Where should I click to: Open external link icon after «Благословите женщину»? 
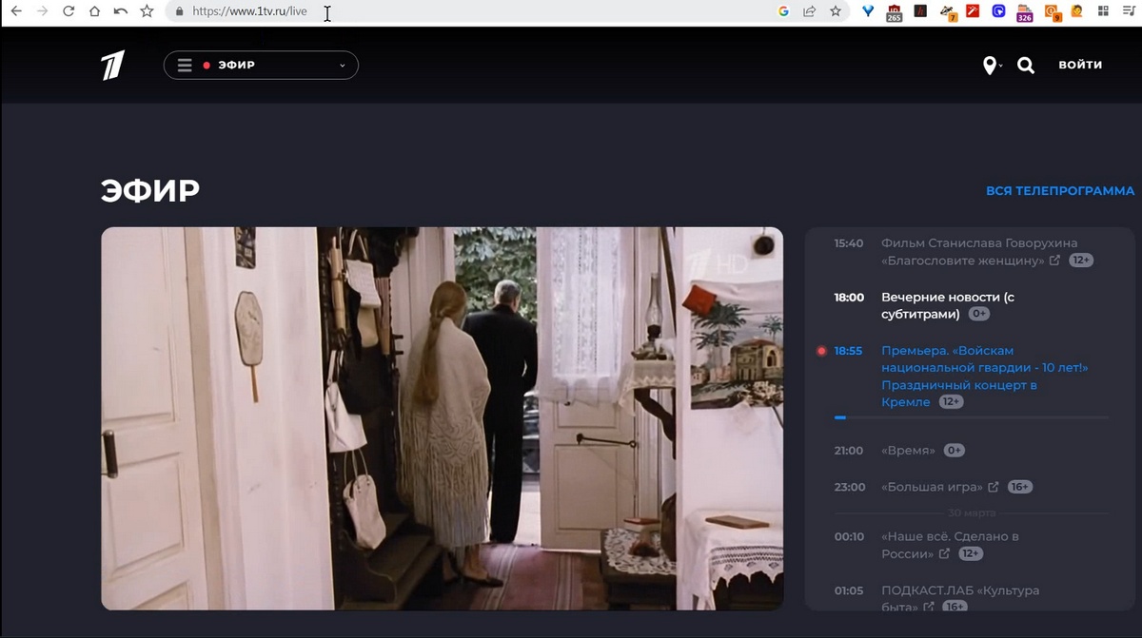tap(1054, 261)
